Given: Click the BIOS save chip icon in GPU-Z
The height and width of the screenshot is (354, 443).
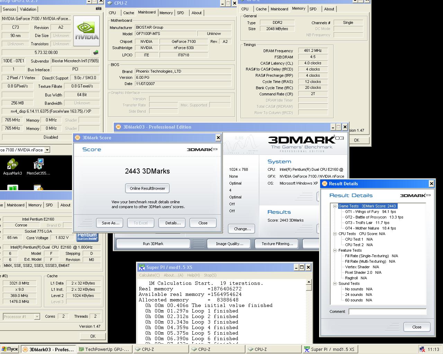Looking at the screenshot, I should (x=96, y=52).
